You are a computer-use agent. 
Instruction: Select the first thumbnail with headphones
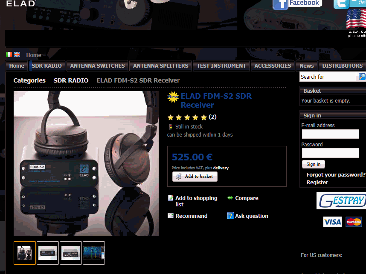24,253
